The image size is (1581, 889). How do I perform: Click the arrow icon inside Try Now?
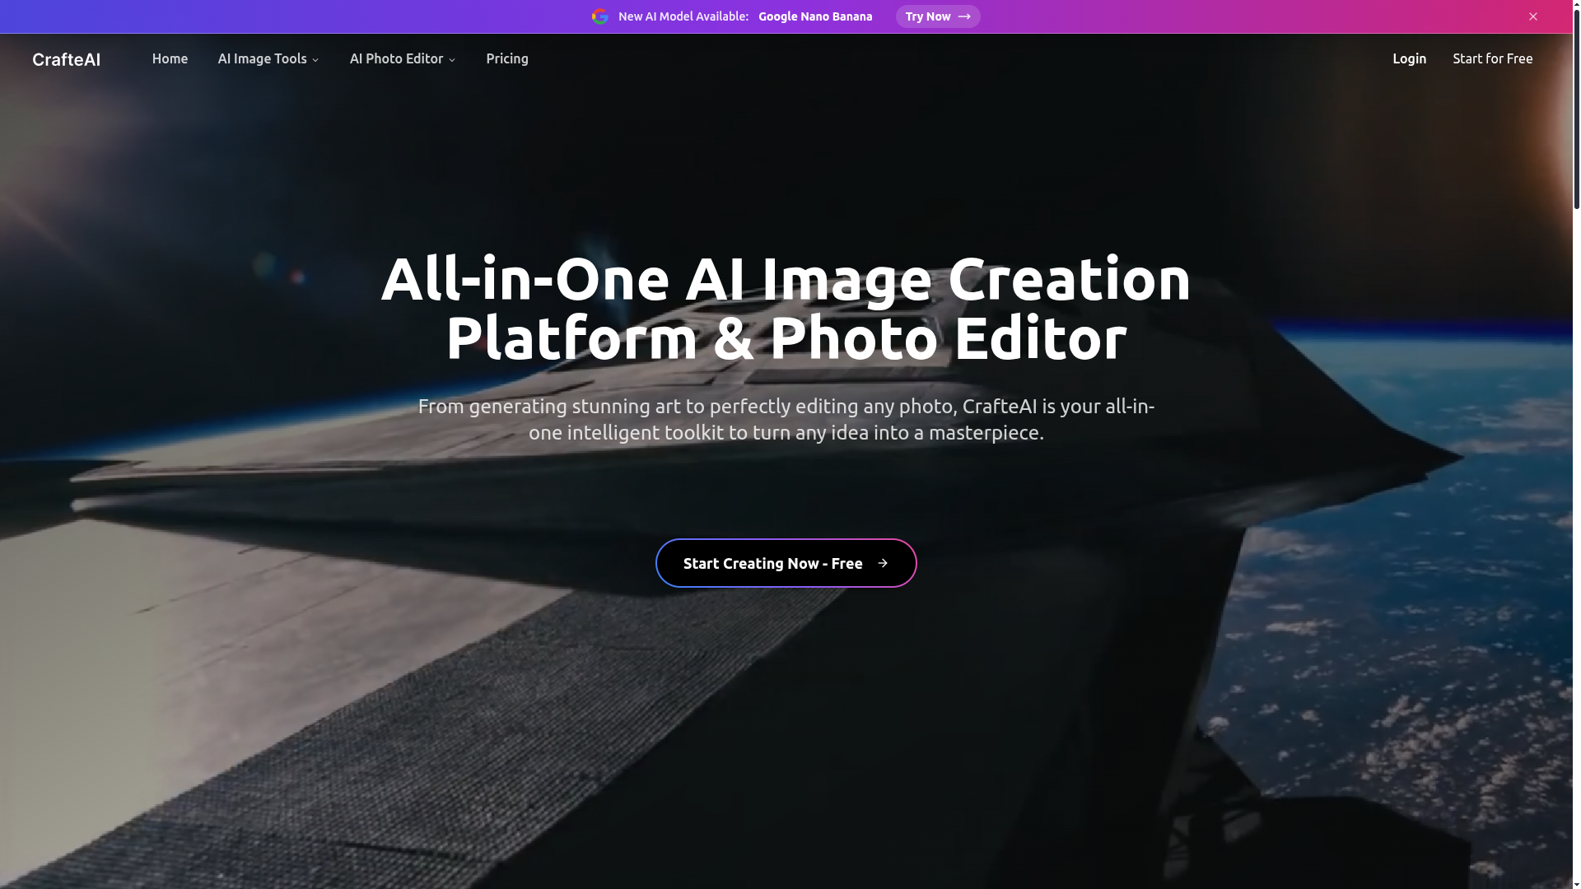(964, 16)
